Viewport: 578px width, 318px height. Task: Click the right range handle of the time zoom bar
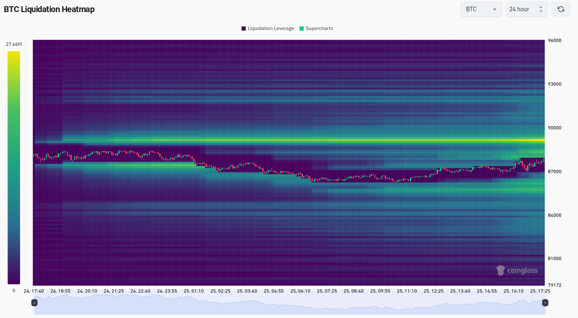(545, 303)
